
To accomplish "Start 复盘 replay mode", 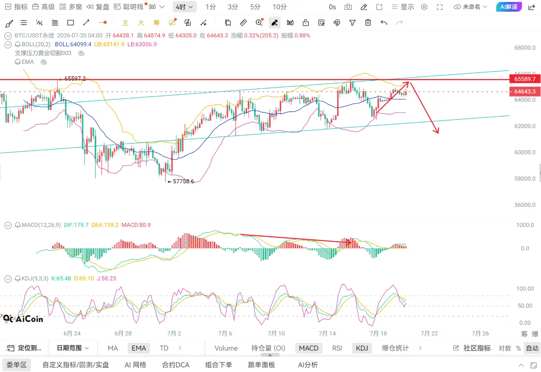I will (98, 7).
